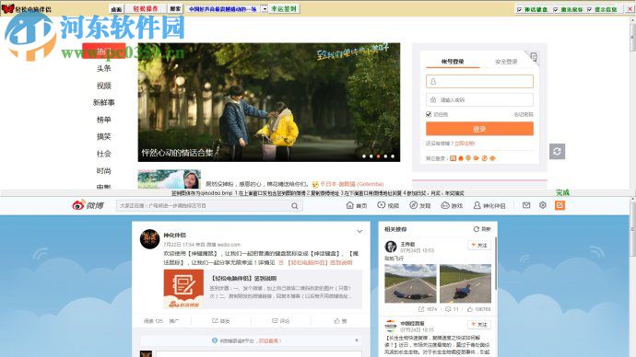Click the last other-login provider icon
The image size is (636, 357).
492,158
